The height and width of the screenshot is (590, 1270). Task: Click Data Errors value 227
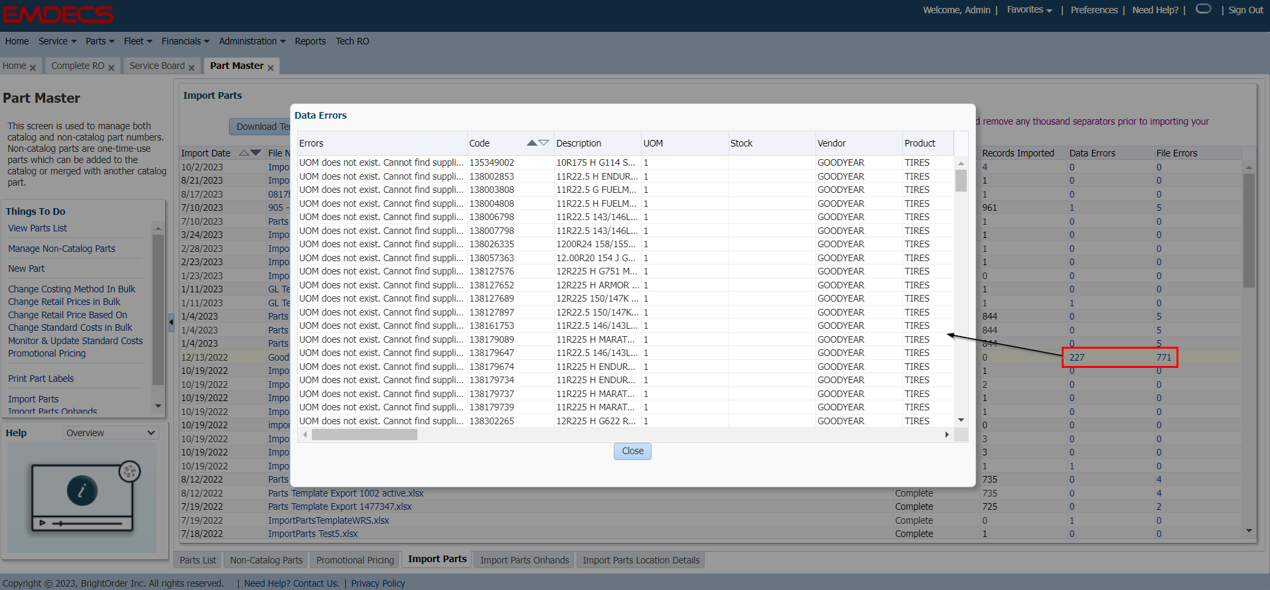[x=1076, y=357]
